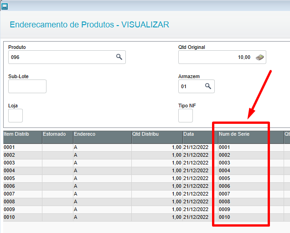Click Num de Serie cell 0001
Viewport: 290px width, 233px height.
[x=251, y=148]
